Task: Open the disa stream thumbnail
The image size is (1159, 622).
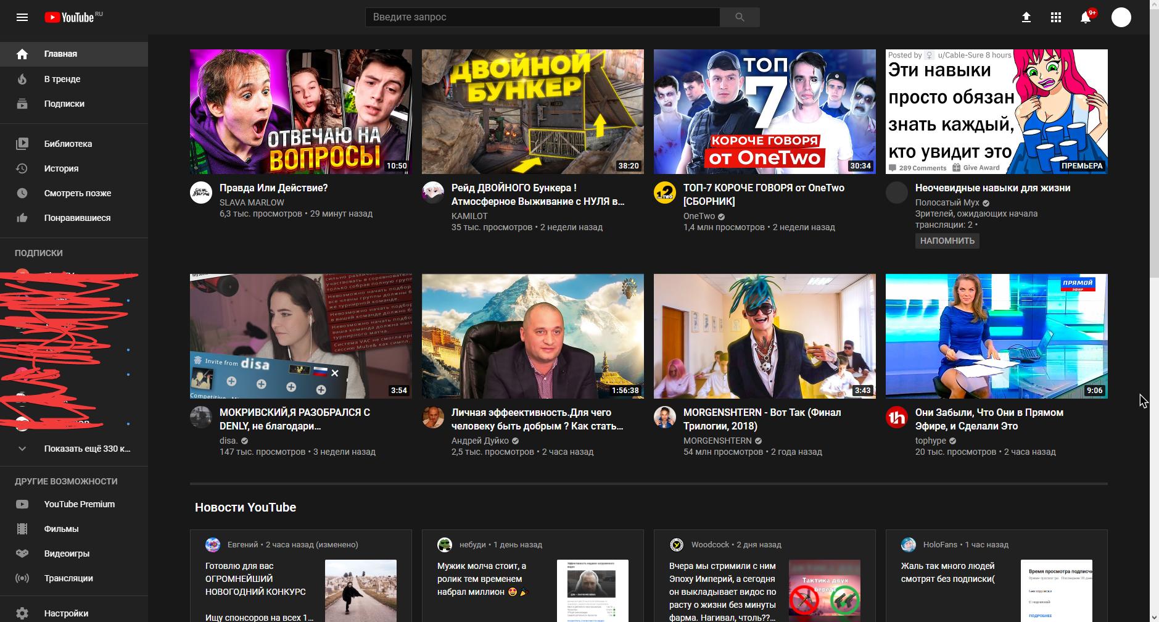Action: tap(301, 336)
